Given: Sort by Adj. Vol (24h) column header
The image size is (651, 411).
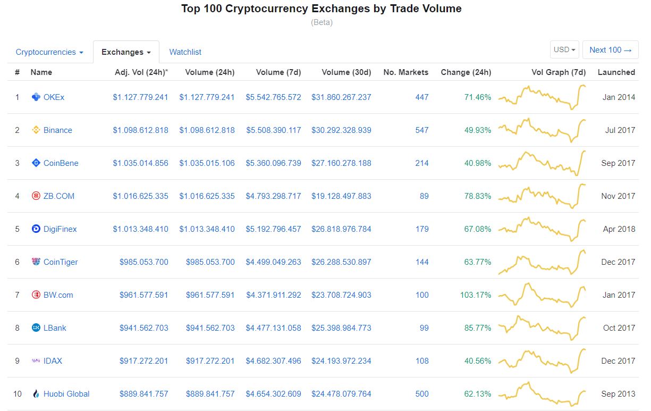Looking at the screenshot, I should tap(141, 72).
